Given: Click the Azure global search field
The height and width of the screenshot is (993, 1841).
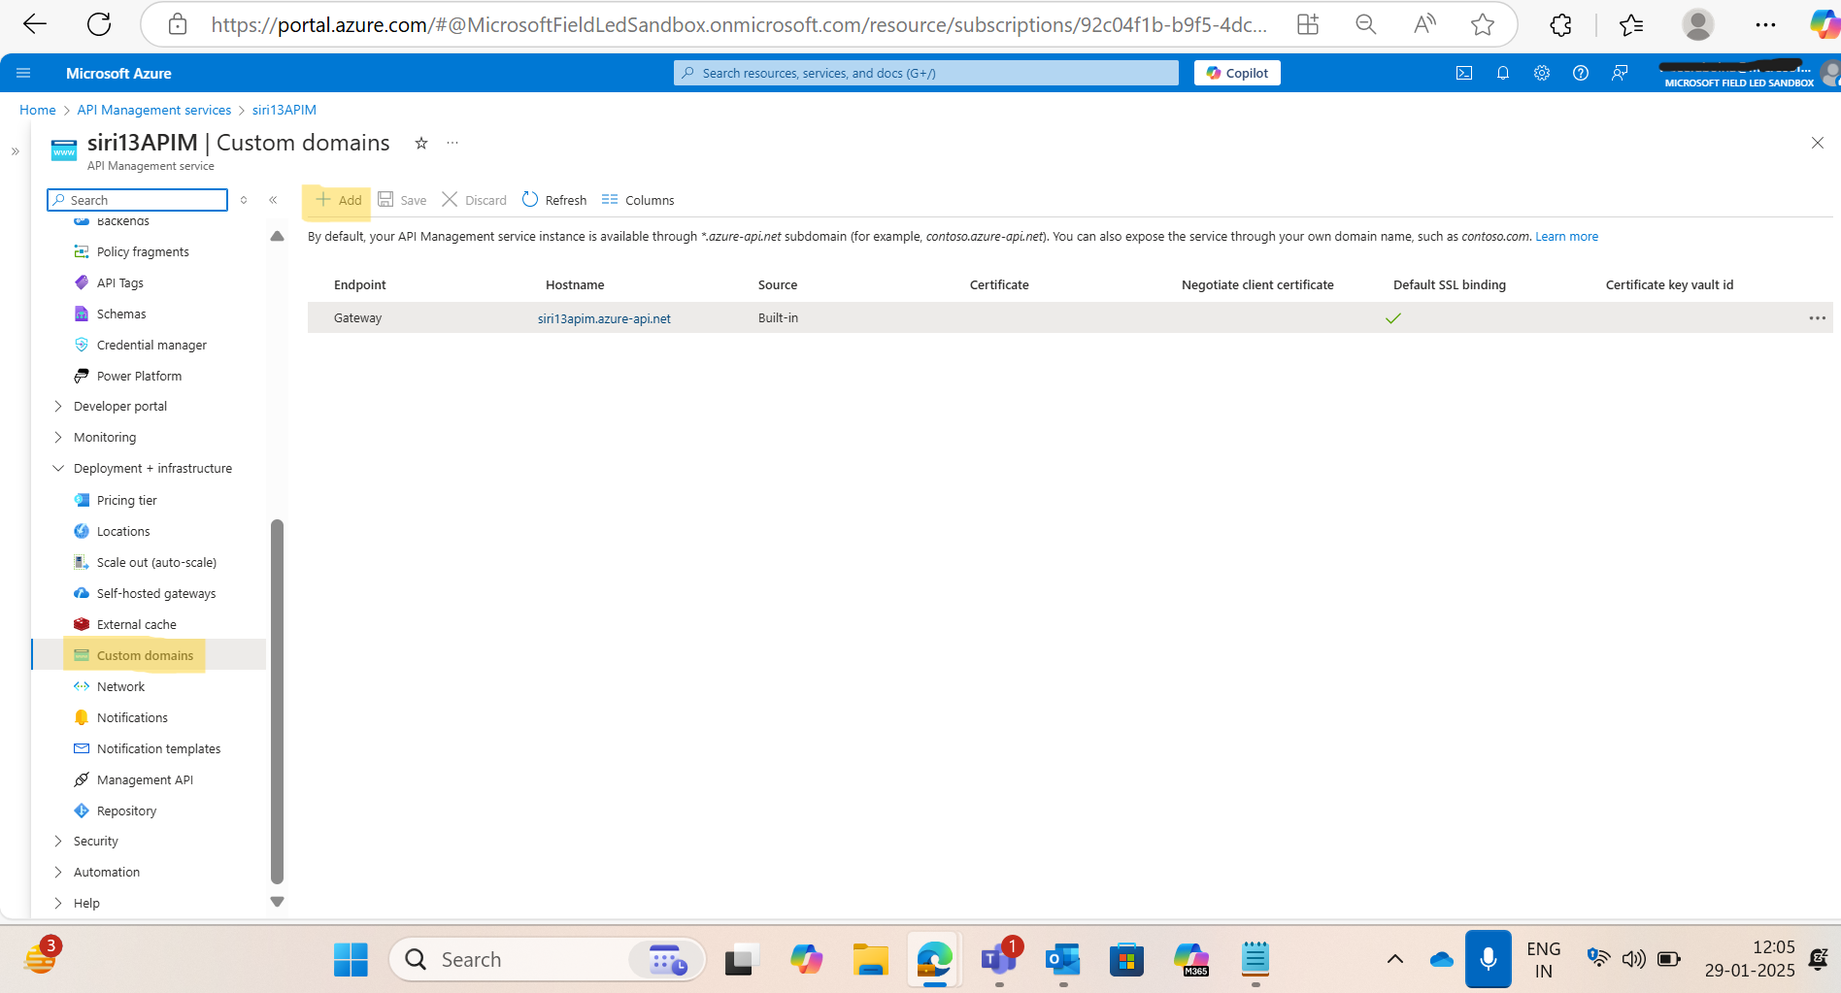Looking at the screenshot, I should coord(926,73).
